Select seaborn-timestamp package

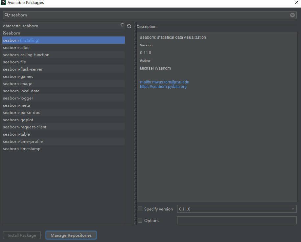(63, 149)
